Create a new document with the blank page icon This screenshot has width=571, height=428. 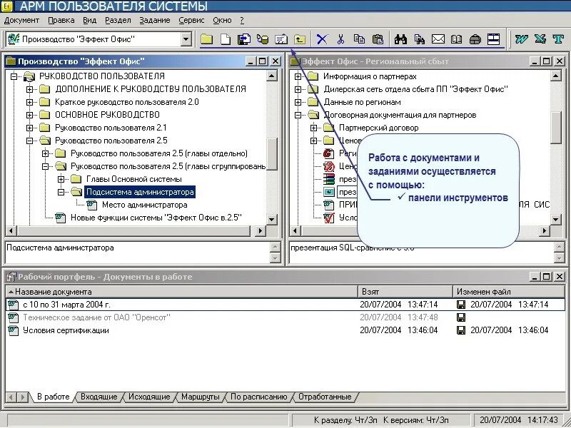coord(226,39)
